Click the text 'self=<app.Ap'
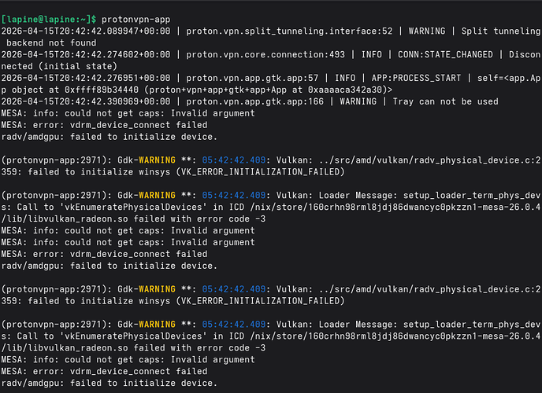The height and width of the screenshot is (393, 542). (509, 78)
